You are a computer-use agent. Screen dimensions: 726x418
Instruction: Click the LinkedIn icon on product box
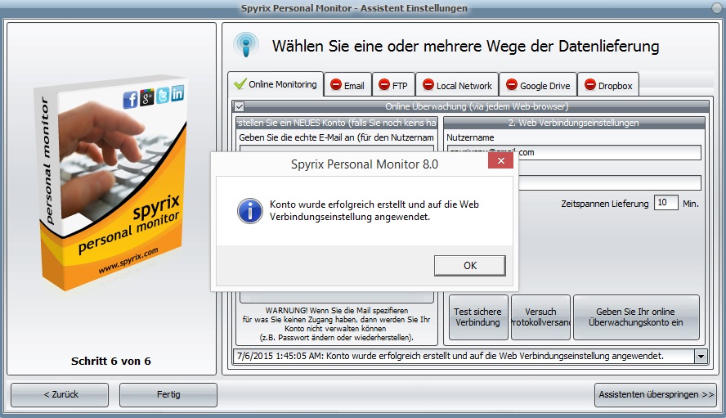coord(177,93)
